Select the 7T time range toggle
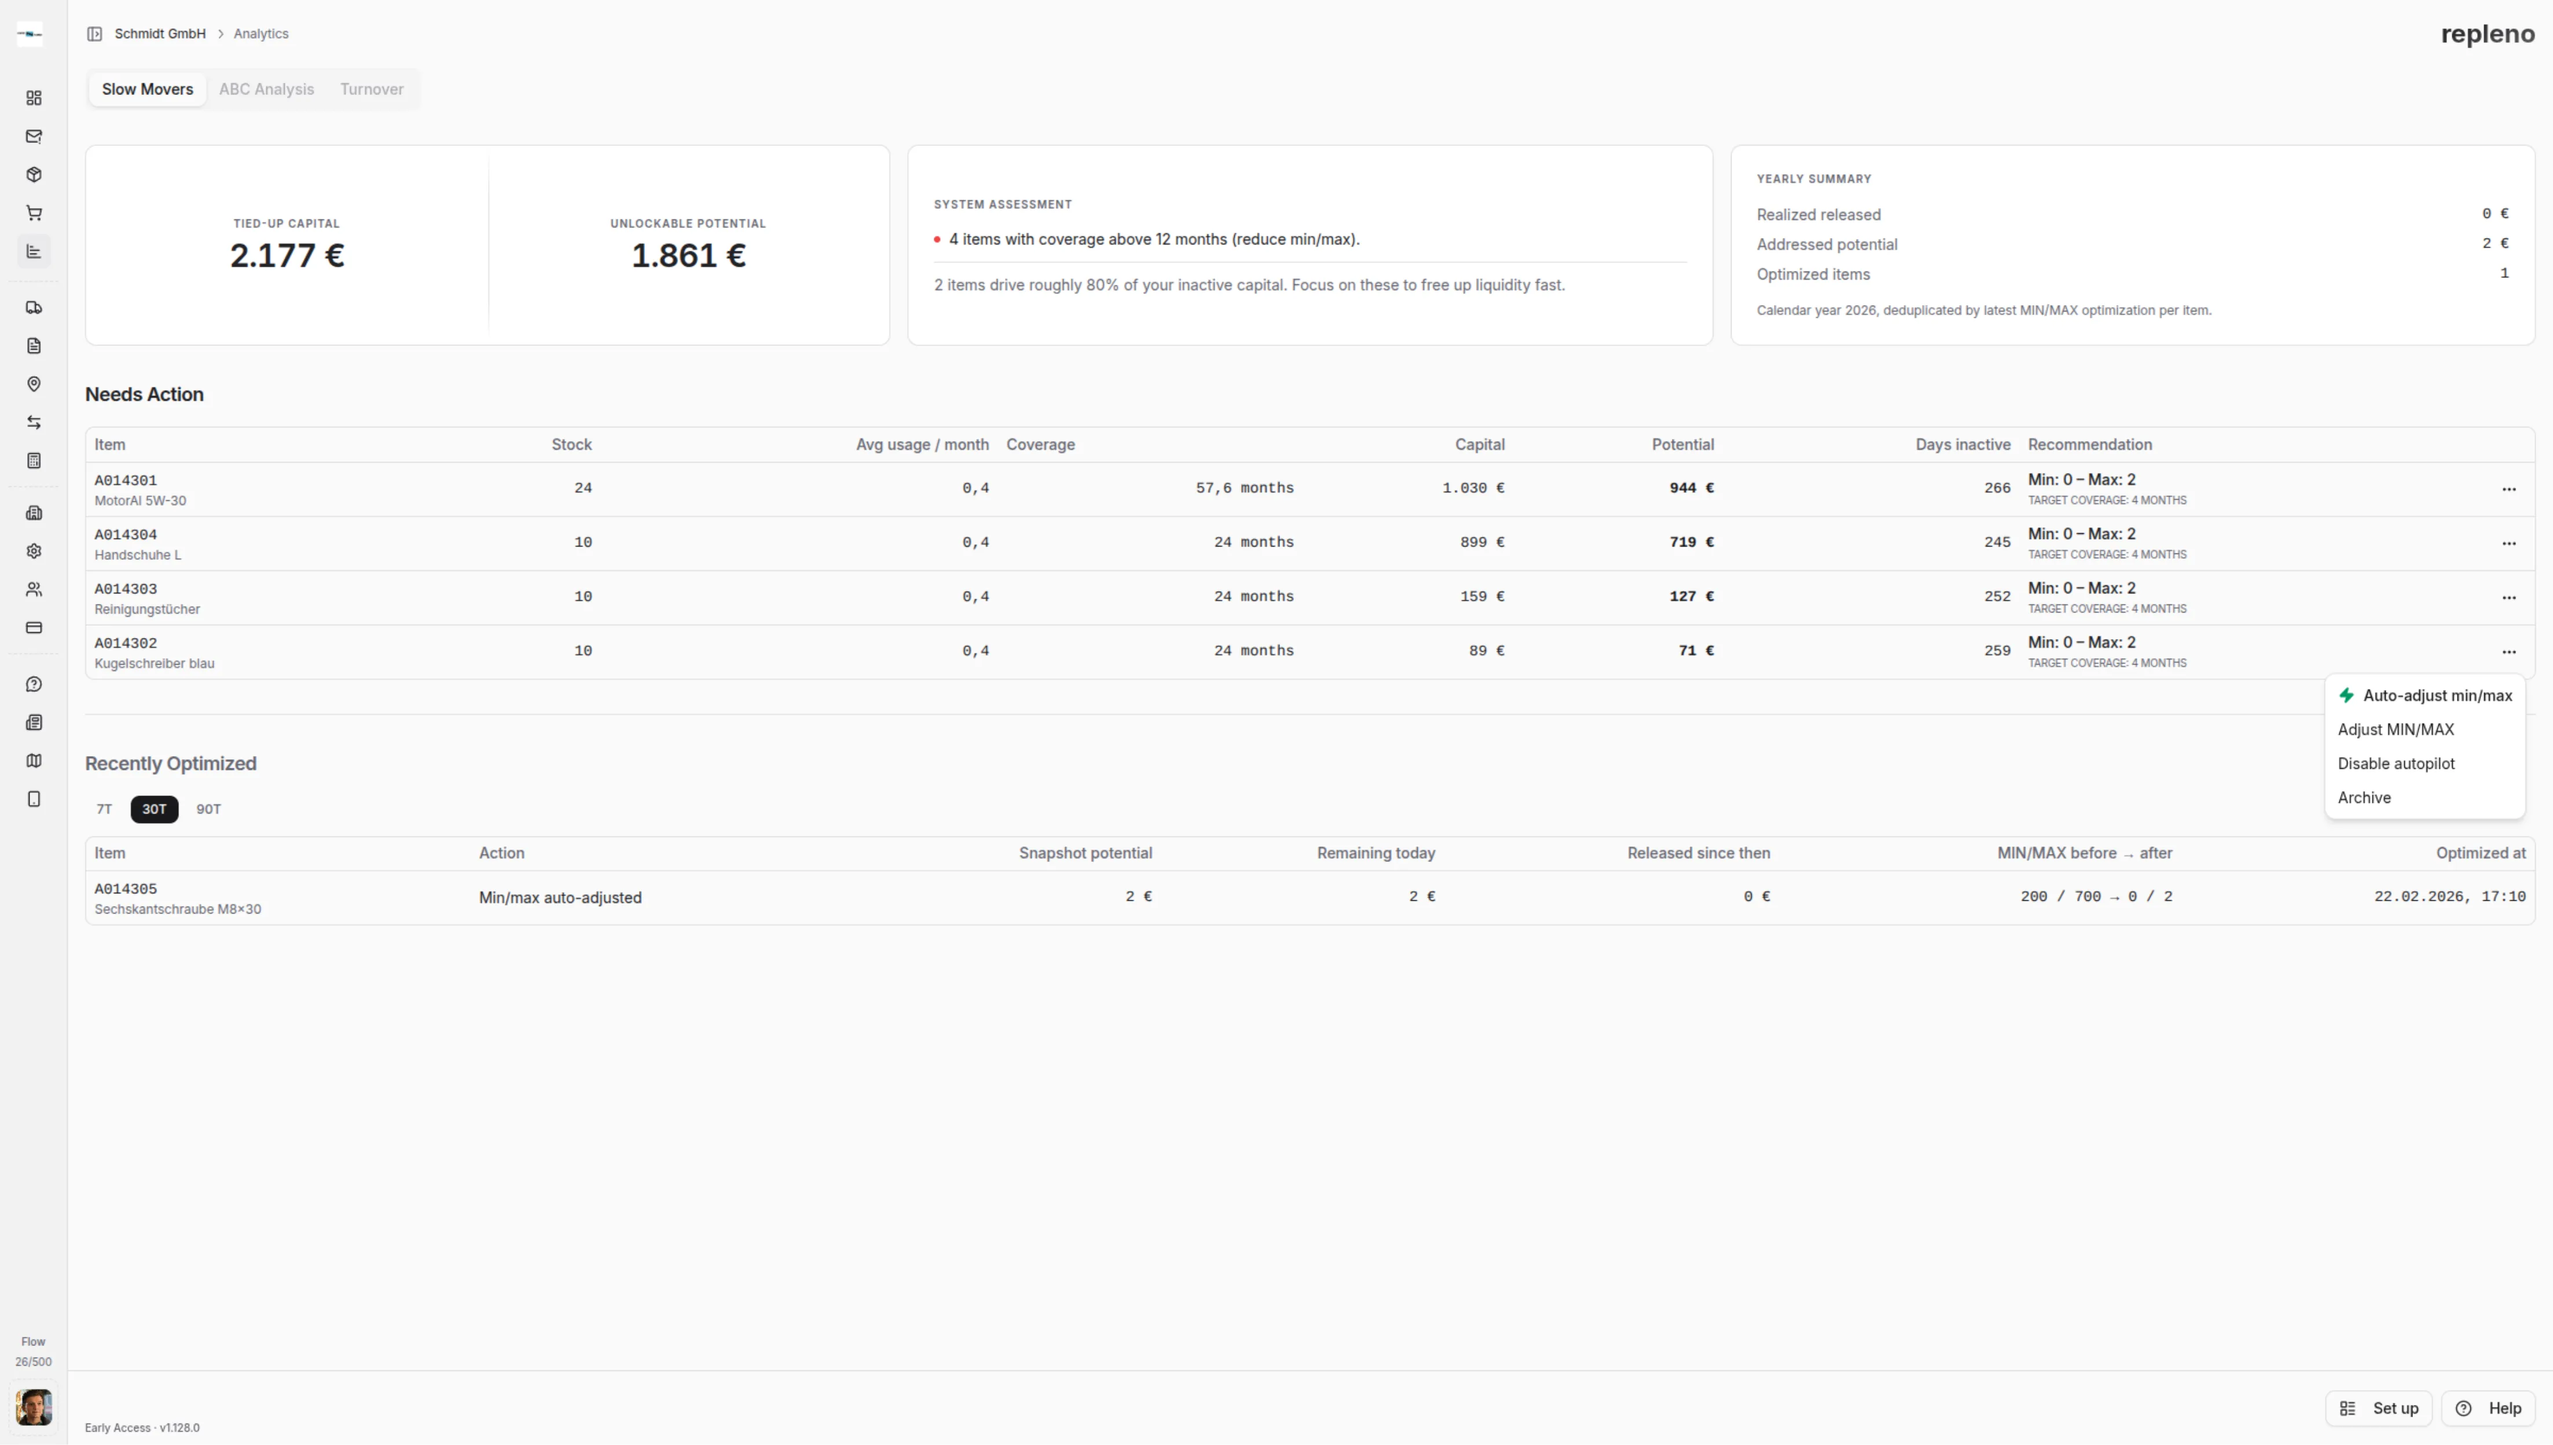This screenshot has width=2553, height=1445. (x=104, y=809)
